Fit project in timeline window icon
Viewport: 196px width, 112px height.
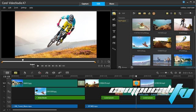(x=175, y=73)
